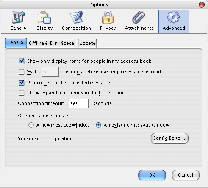Select An existing message window radio
The width and height of the screenshot is (208, 188).
tap(98, 125)
